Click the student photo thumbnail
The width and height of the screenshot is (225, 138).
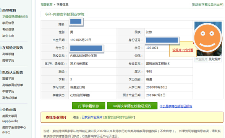[x=208, y=39]
